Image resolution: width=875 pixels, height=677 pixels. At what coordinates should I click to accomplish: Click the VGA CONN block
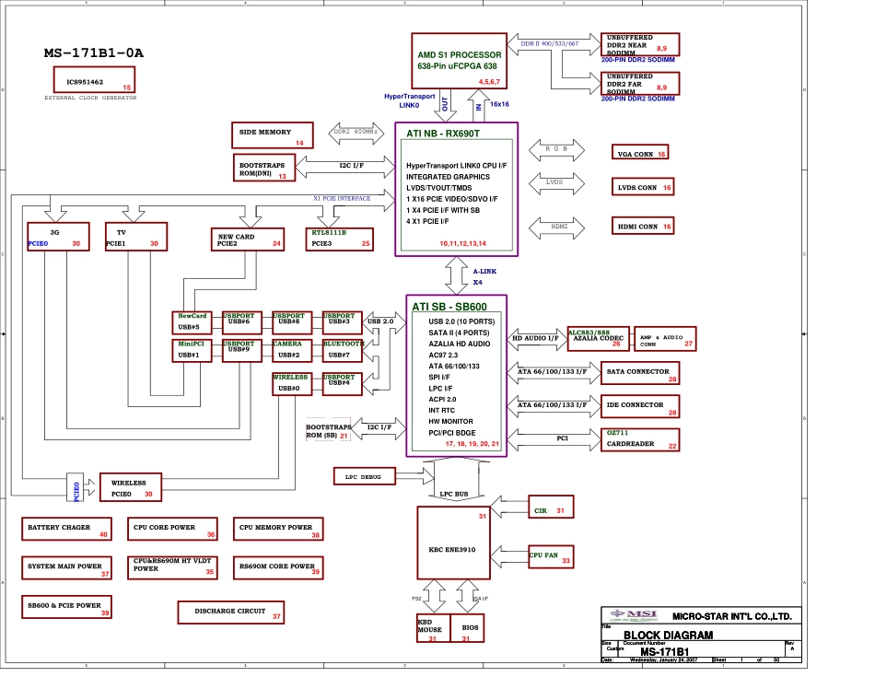[640, 154]
